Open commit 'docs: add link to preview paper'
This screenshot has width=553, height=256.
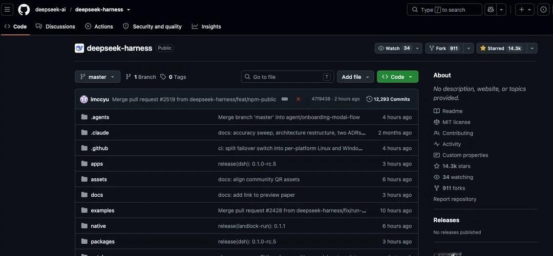pyautogui.click(x=257, y=195)
